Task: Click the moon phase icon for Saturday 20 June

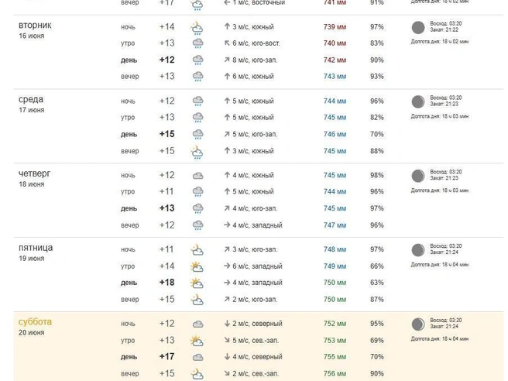Action: pyautogui.click(x=418, y=324)
